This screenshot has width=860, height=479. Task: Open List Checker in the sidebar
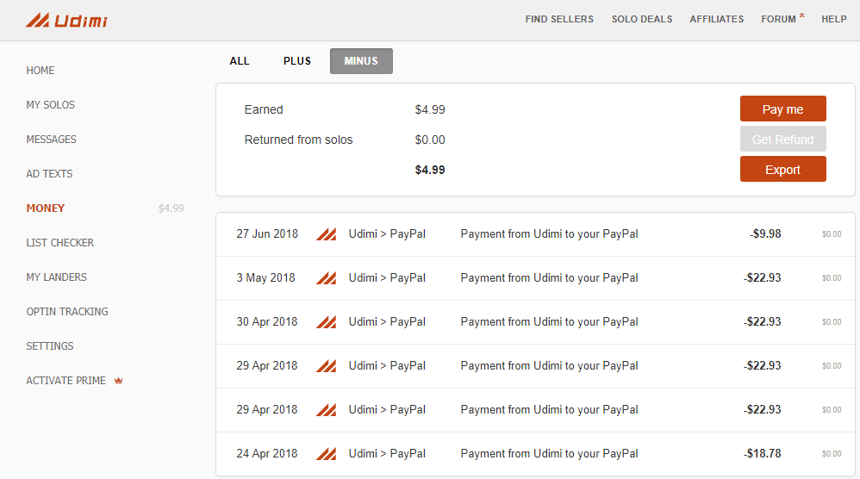[59, 242]
